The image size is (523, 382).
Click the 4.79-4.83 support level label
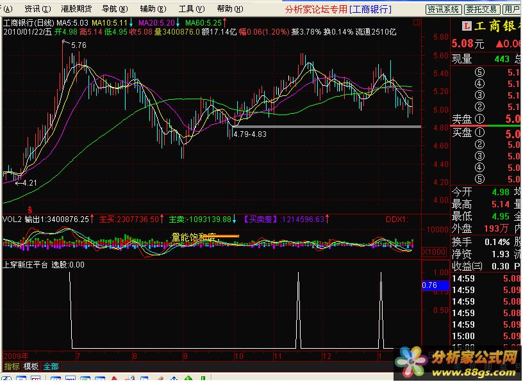(x=250, y=134)
